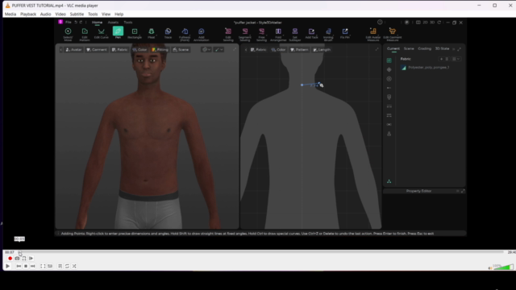
Task: Toggle VLC loop playback mode
Action: (67, 267)
